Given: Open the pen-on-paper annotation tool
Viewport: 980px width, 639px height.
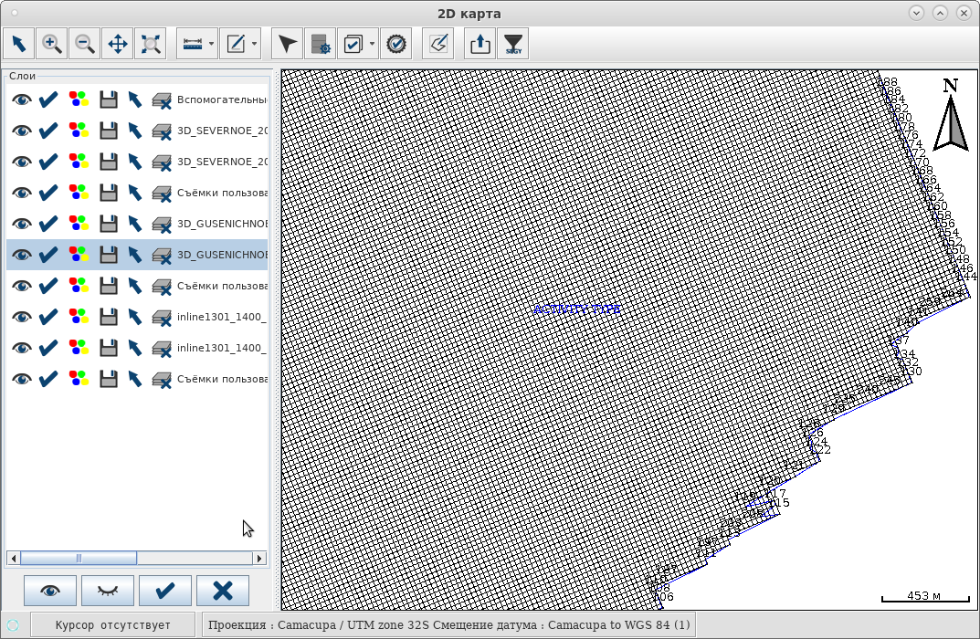Looking at the screenshot, I should [x=438, y=44].
